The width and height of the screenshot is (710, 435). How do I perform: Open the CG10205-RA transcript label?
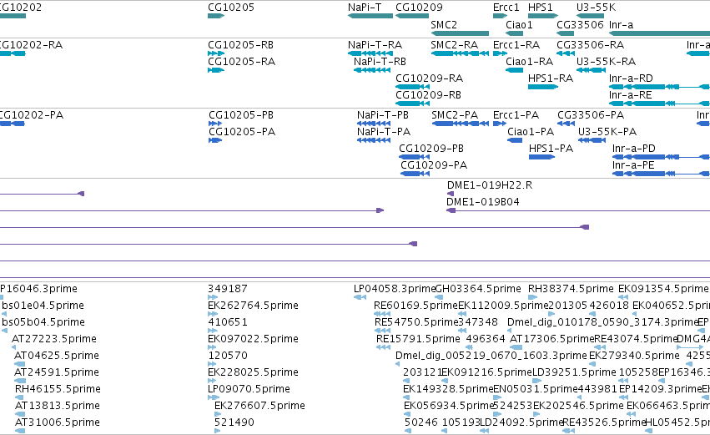pos(241,62)
